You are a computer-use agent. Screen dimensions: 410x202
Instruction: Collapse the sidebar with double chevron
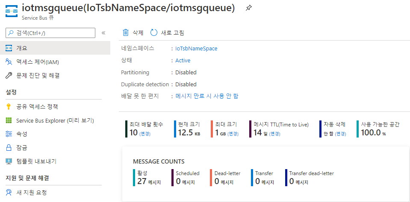(103, 33)
